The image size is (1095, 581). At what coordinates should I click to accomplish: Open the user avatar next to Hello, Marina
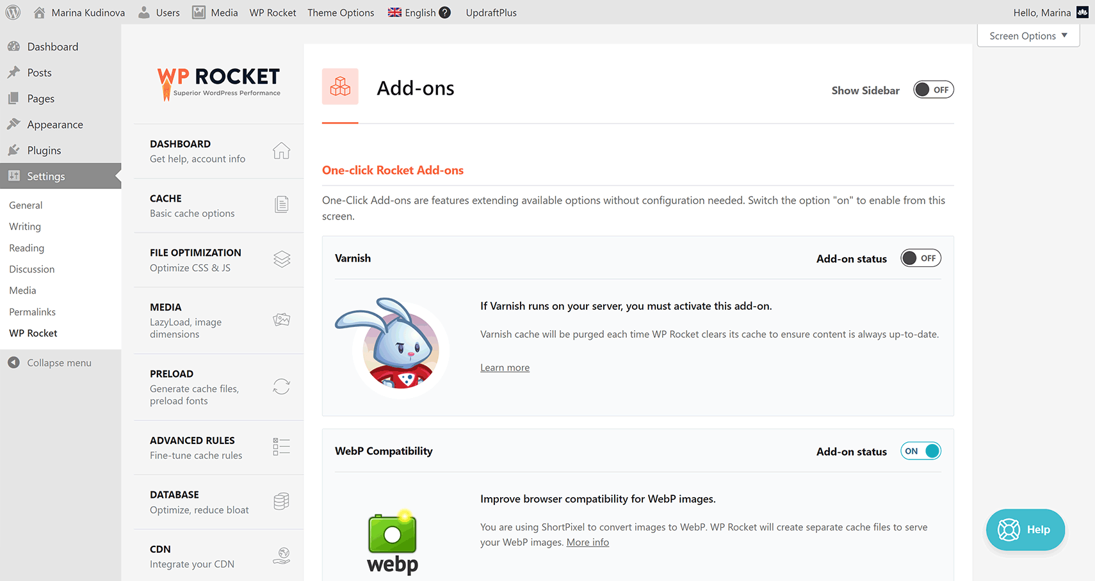click(x=1082, y=12)
